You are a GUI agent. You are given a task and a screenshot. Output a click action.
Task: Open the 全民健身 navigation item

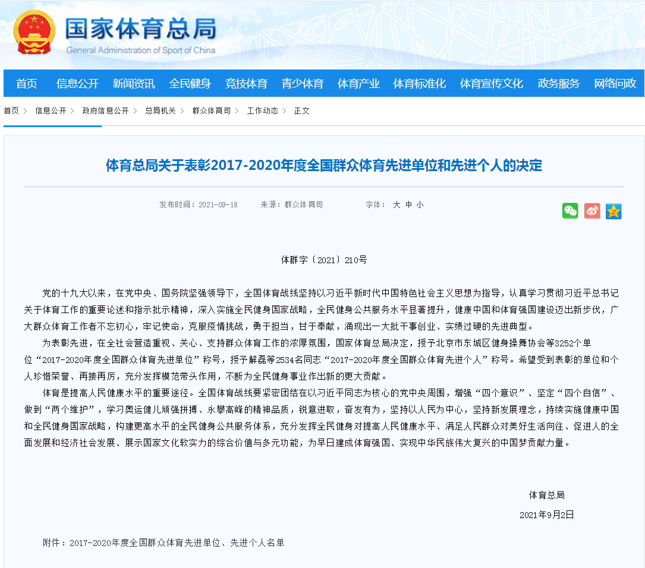tap(190, 84)
